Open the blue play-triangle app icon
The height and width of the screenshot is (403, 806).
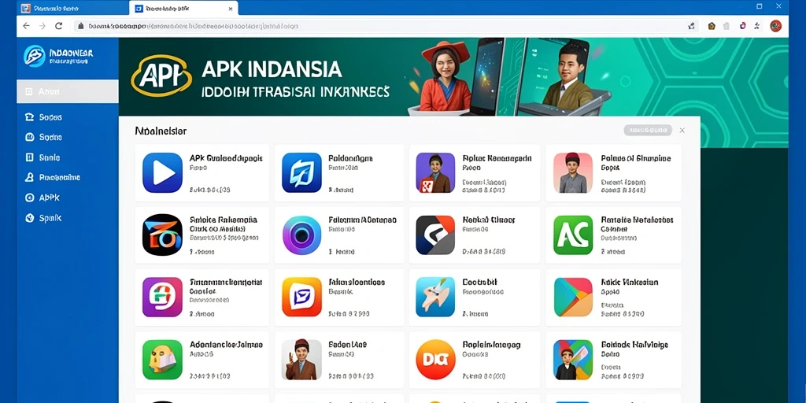[162, 172]
